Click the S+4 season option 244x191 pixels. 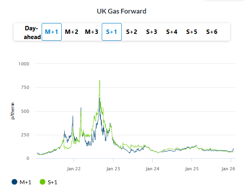171,32
